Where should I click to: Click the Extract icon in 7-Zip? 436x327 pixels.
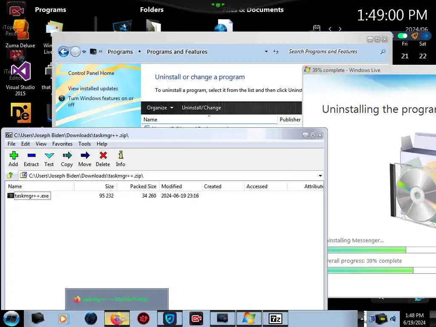(32, 155)
